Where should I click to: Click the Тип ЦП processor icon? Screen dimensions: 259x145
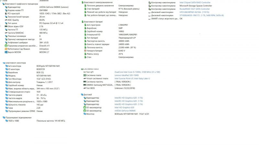click(85, 72)
